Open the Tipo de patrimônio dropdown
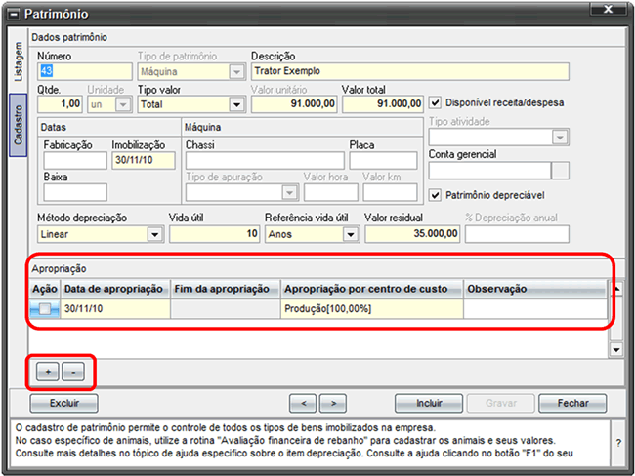635x476 pixels. [236, 72]
